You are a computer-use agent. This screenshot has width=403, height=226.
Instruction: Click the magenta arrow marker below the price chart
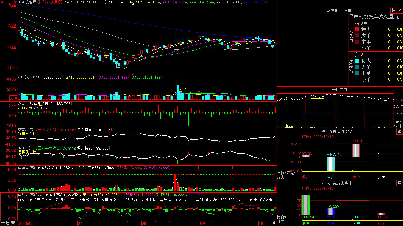tap(133, 74)
